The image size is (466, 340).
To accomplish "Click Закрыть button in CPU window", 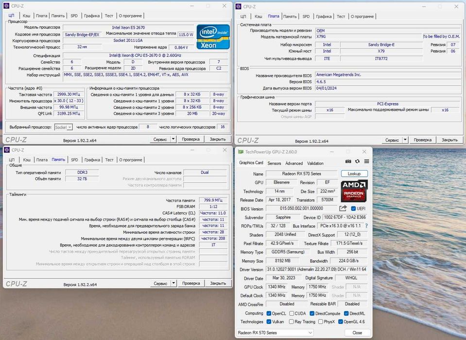I will [x=218, y=139].
